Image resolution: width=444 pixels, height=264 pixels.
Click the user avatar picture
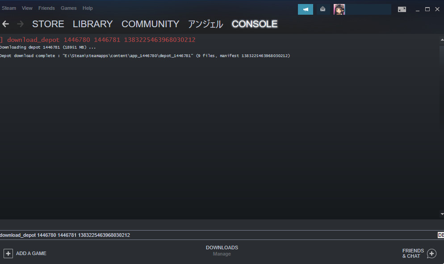click(339, 9)
